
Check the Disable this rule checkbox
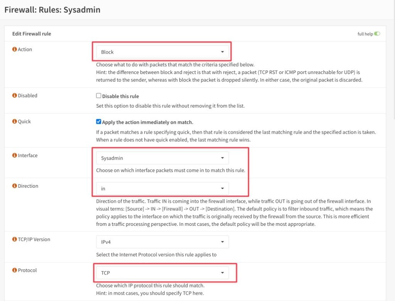click(98, 96)
